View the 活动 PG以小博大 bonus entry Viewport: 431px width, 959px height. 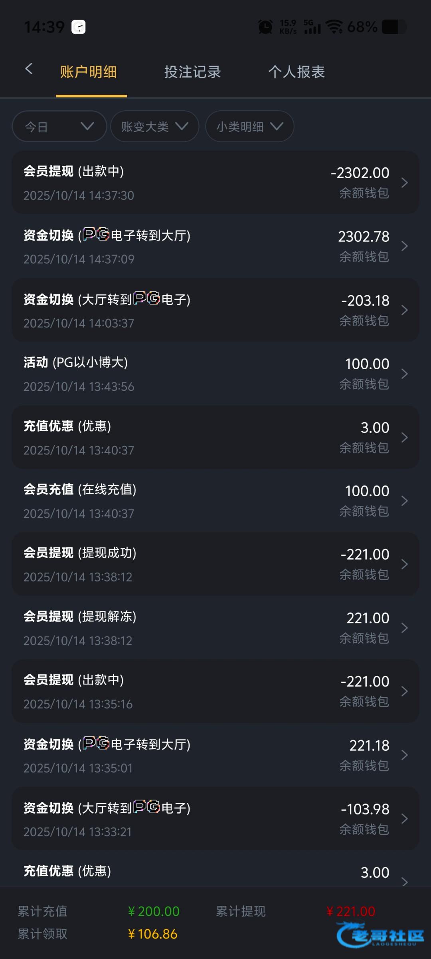(x=215, y=374)
